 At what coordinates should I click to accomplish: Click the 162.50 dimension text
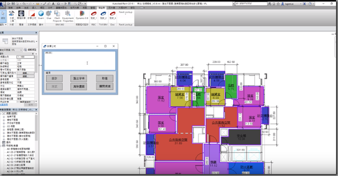(x=231, y=62)
